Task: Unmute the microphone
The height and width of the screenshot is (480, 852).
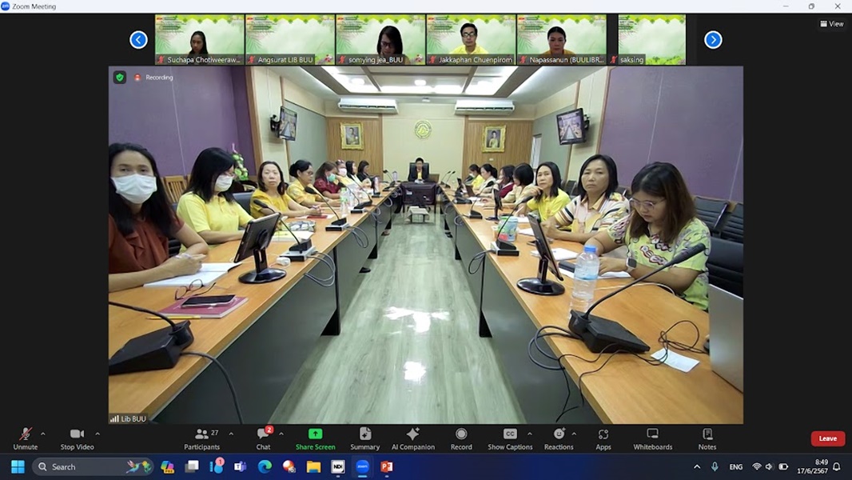Action: point(25,438)
